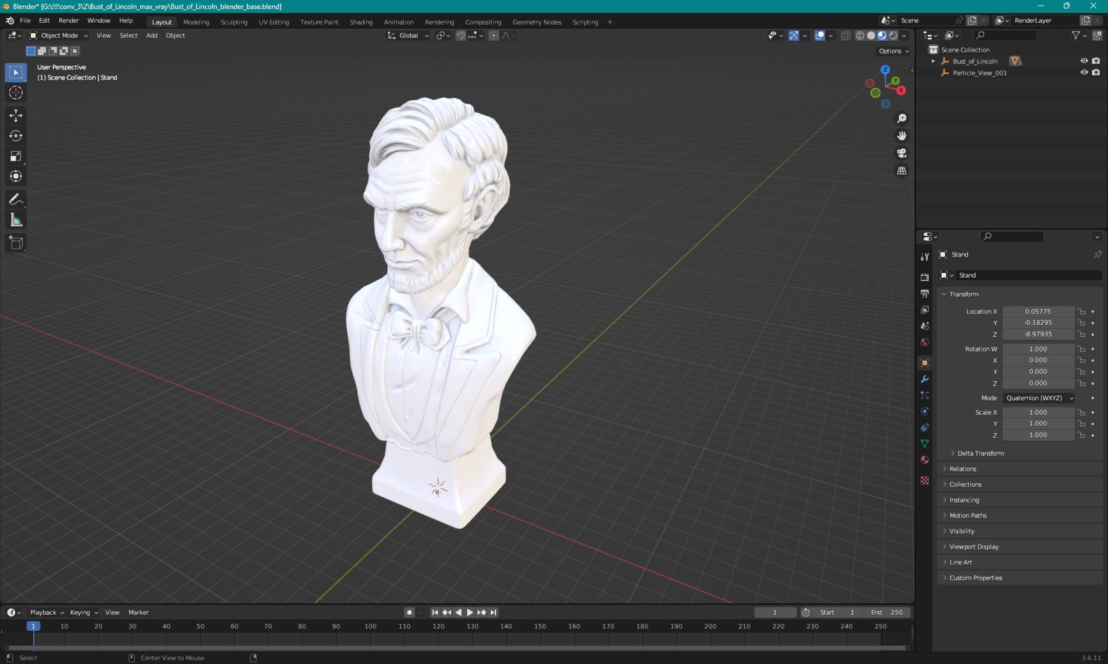
Task: Open the Modifier properties wrench tab
Action: click(925, 379)
